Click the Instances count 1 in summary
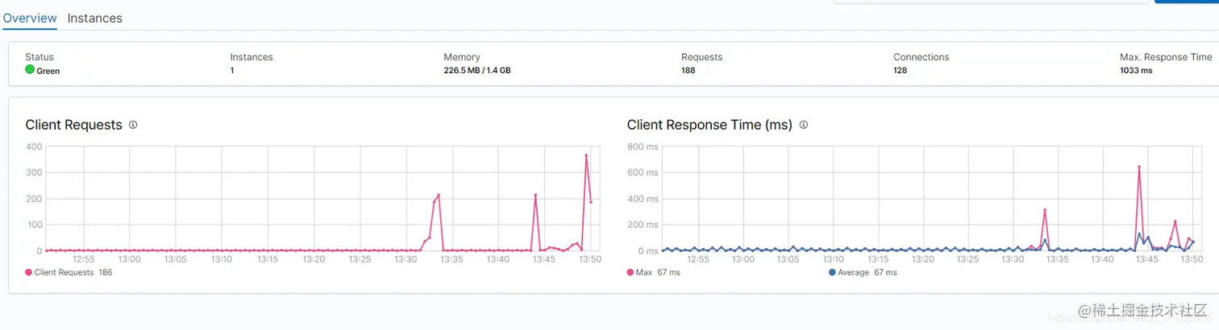Viewport: 1219px width, 330px height. pyautogui.click(x=232, y=71)
